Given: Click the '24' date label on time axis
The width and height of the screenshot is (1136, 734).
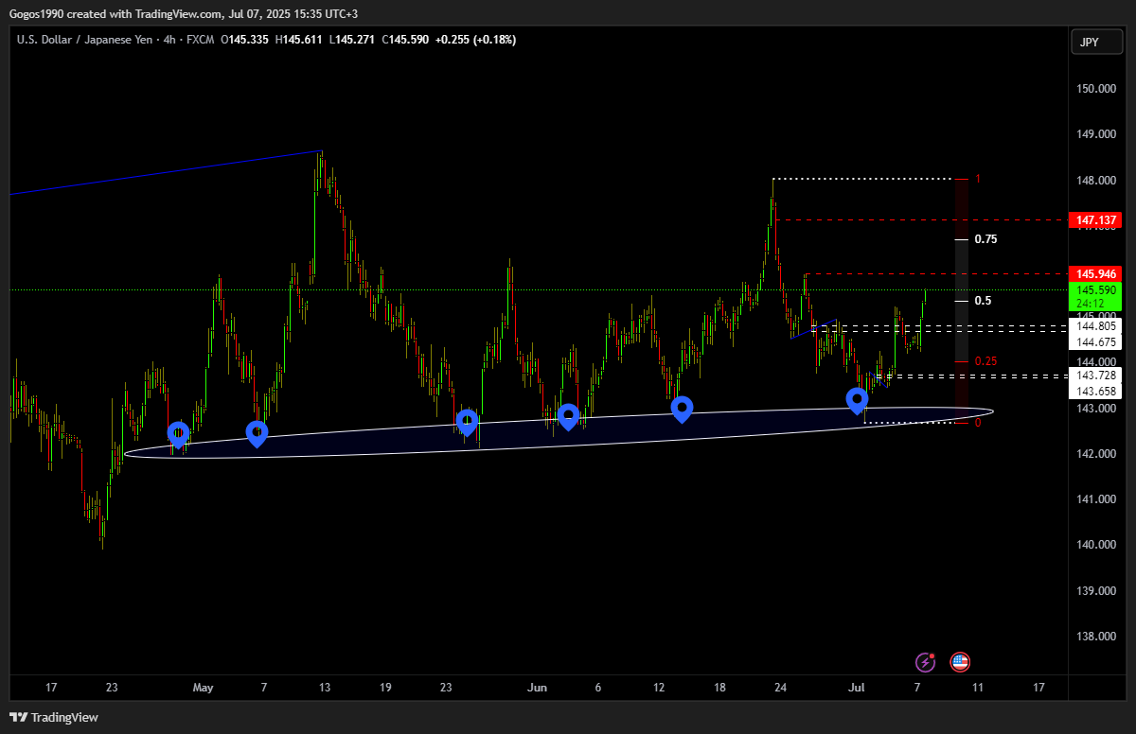Looking at the screenshot, I should click(780, 688).
